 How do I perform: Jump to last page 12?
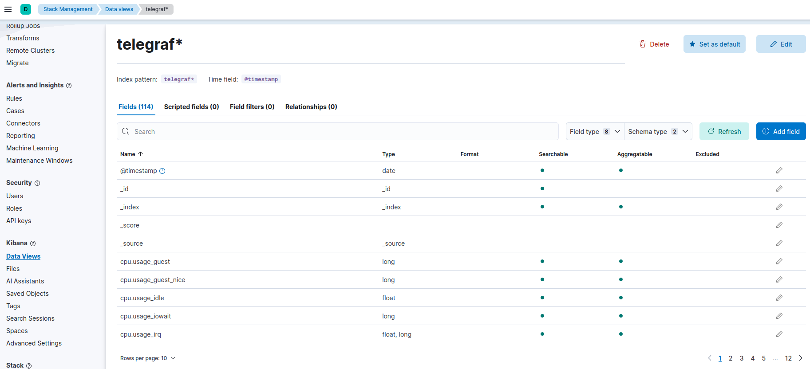tap(788, 358)
